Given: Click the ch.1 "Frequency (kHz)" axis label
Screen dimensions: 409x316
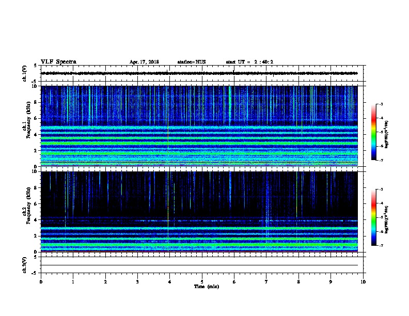Looking at the screenshot, I should 28,120.
